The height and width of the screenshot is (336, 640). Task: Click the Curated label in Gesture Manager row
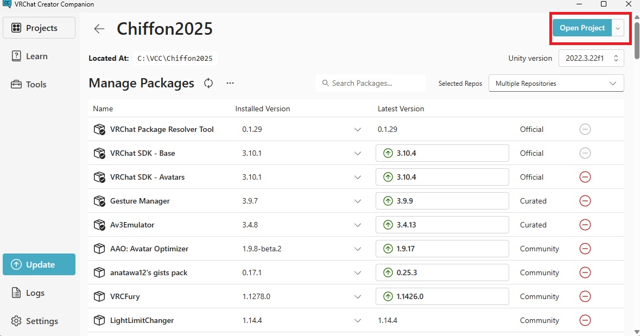(533, 201)
